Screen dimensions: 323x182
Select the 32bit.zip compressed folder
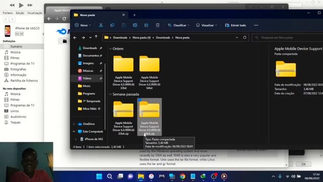pyautogui.click(x=123, y=118)
